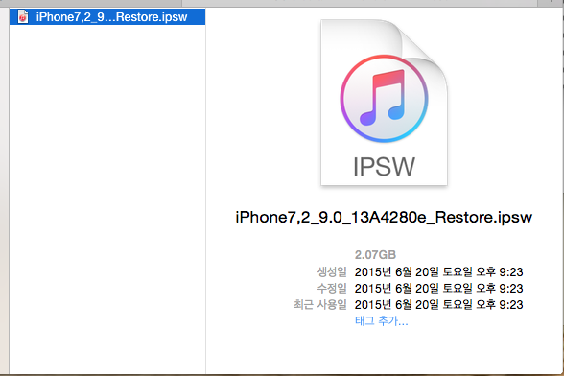This screenshot has width=564, height=376.
Task: Click the filename iPhone7,2_9.0_13A4280e_Restore.ipsw in preview
Action: (384, 218)
